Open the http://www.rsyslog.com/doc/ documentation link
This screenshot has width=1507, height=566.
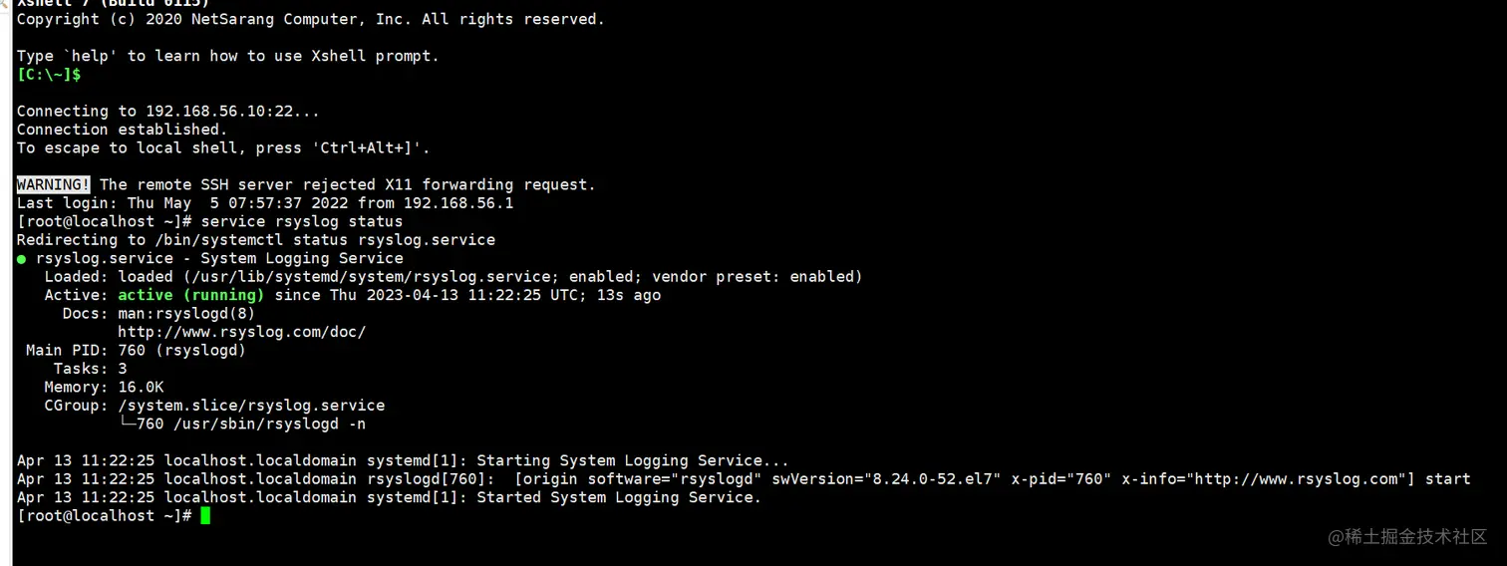pos(241,332)
